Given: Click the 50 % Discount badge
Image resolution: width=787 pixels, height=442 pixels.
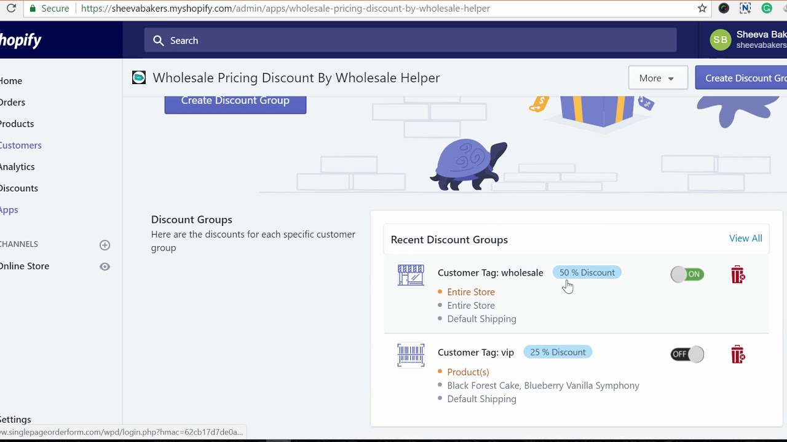Looking at the screenshot, I should click(x=587, y=273).
